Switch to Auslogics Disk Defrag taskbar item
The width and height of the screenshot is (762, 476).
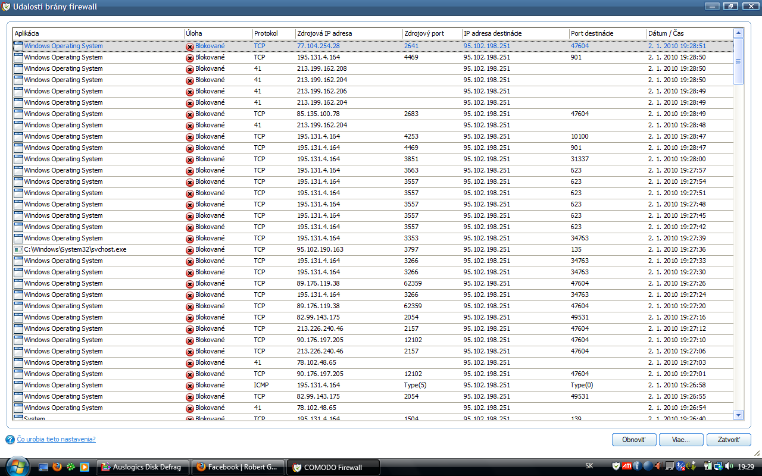[x=142, y=467]
